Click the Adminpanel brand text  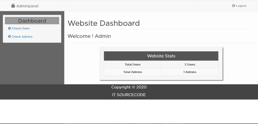tap(27, 6)
